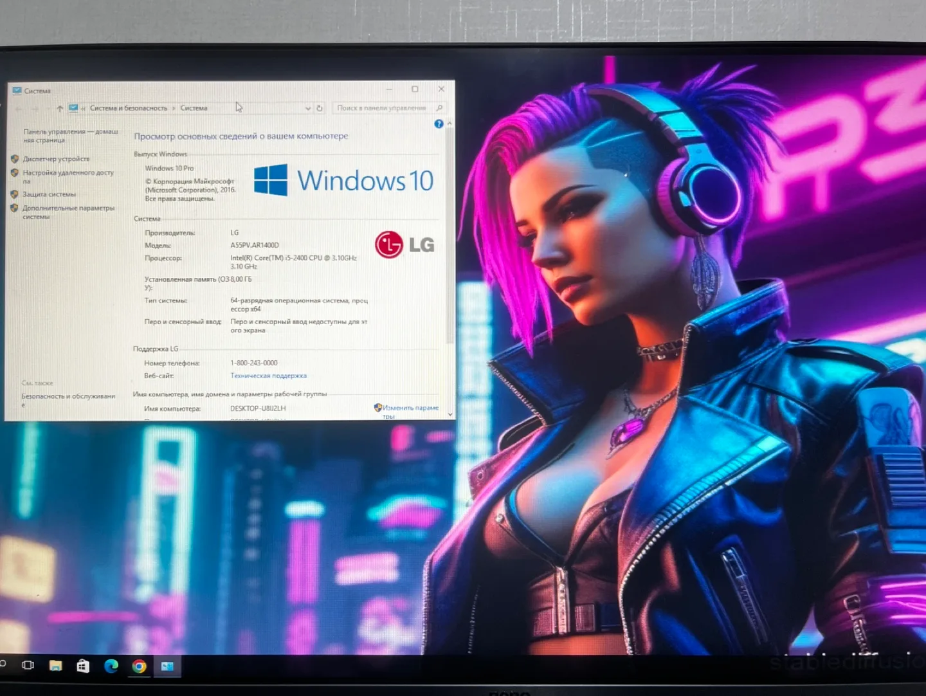
Task: Maximize the System window
Action: [415, 89]
